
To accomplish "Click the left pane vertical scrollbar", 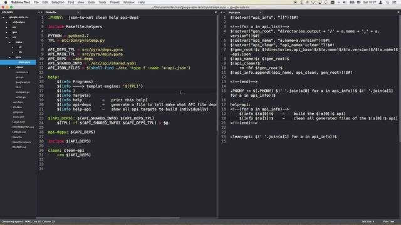I will point(217,74).
